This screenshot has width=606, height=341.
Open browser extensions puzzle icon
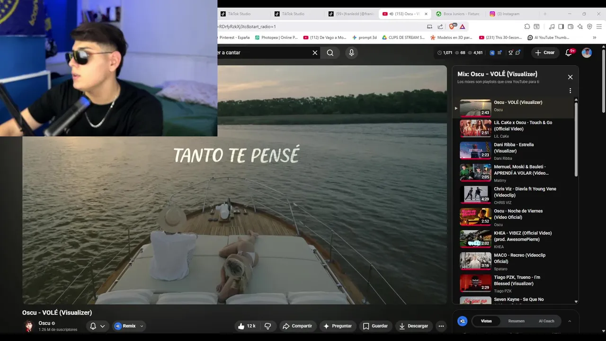pos(527,27)
